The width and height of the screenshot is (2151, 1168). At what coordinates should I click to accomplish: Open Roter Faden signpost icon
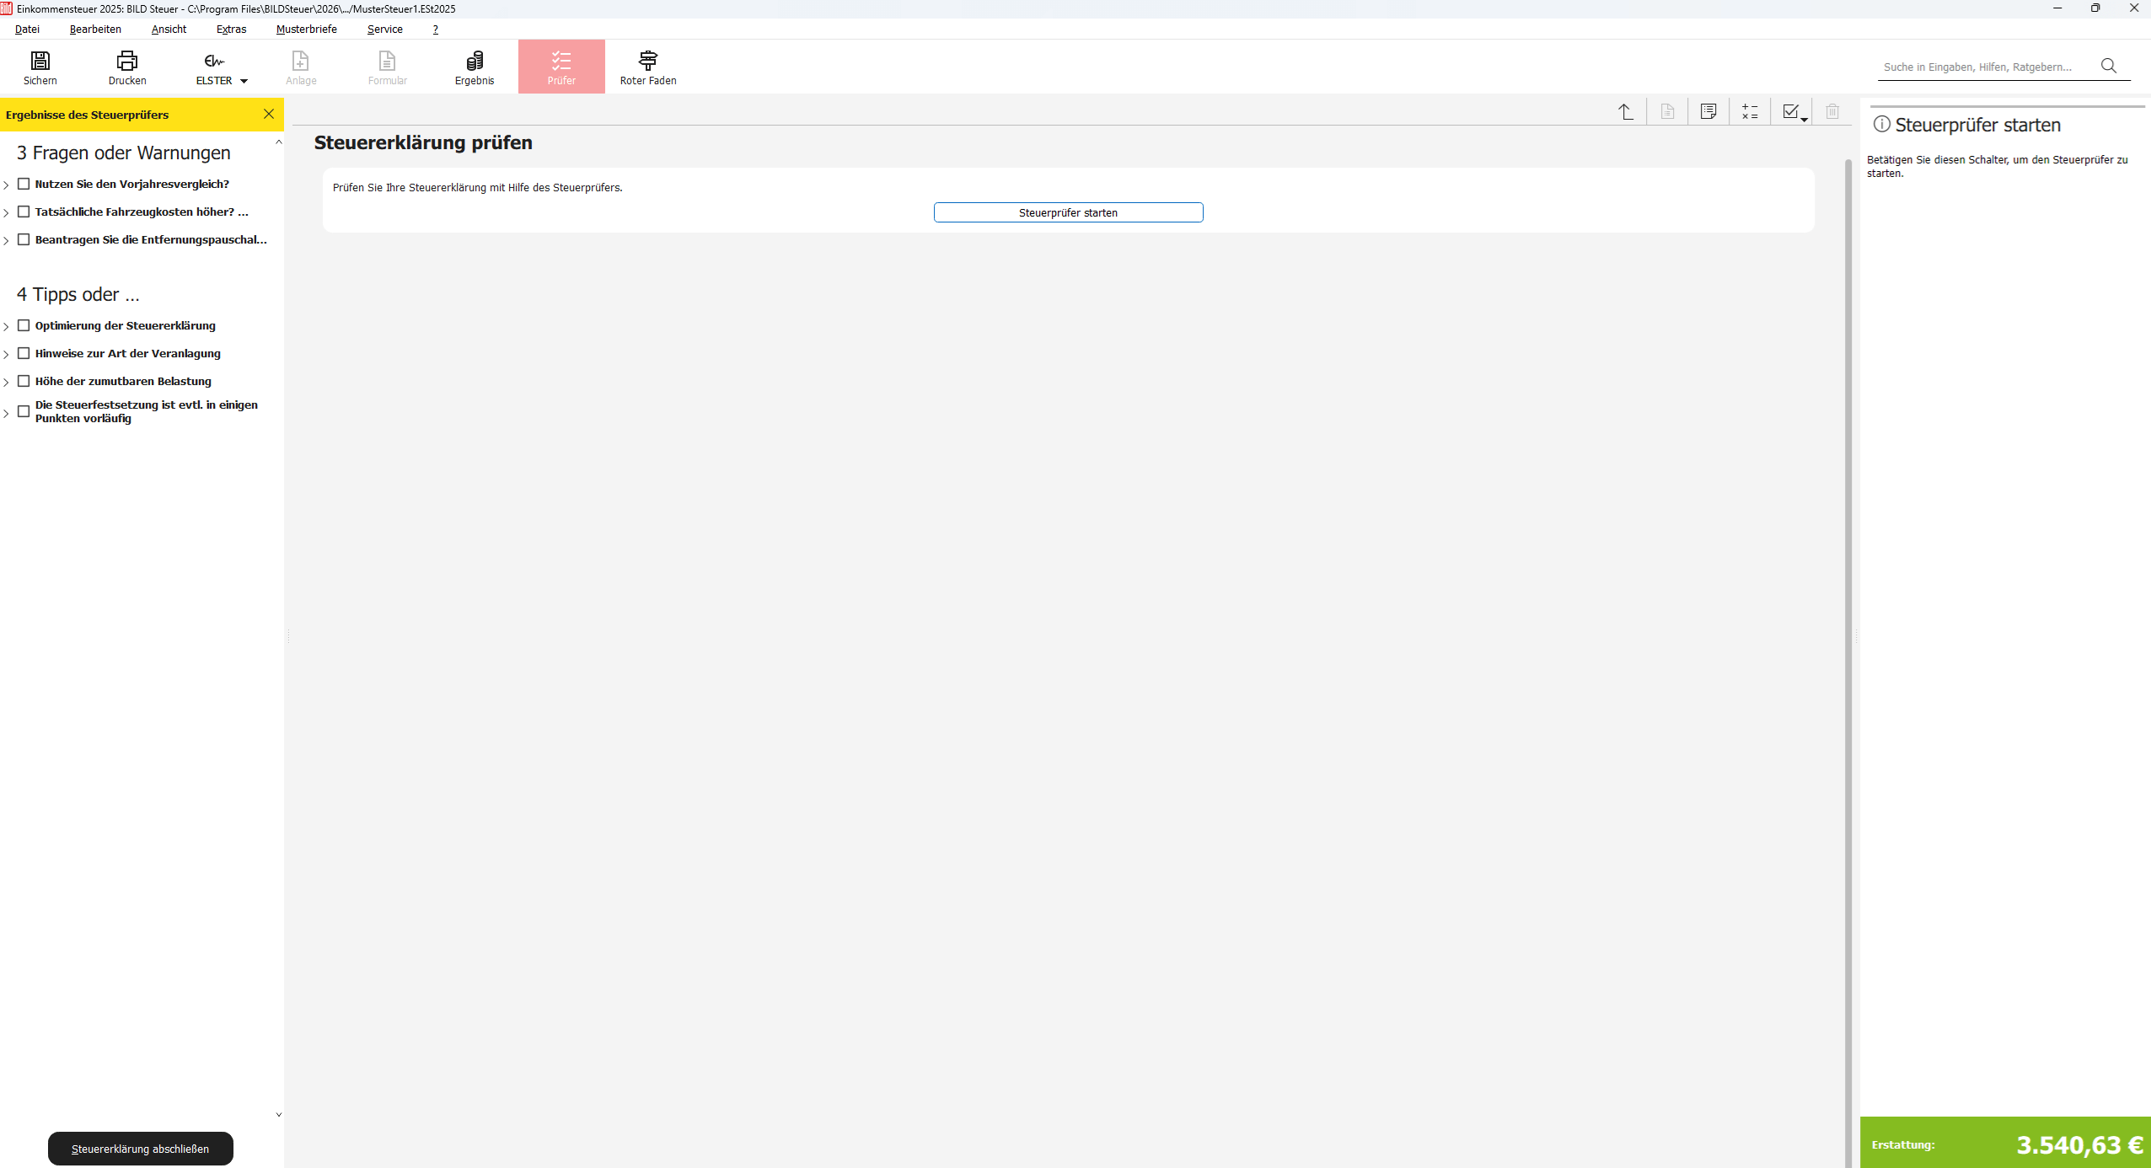coord(647,61)
